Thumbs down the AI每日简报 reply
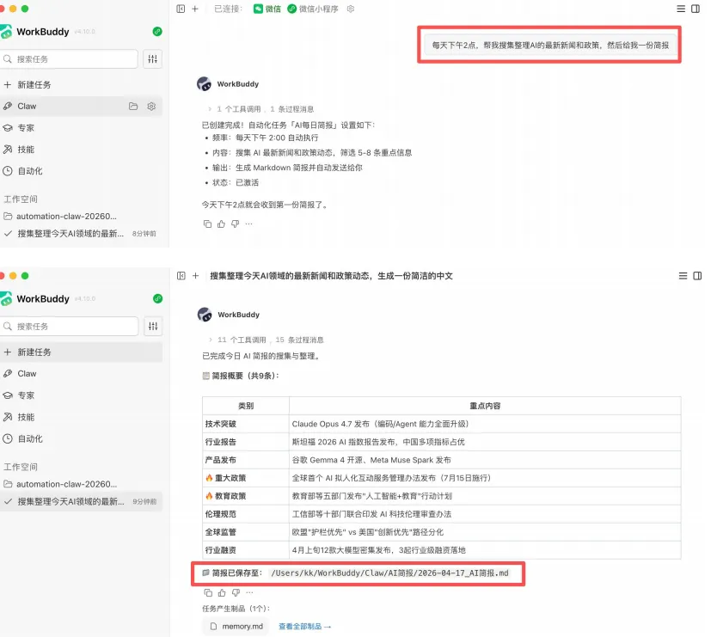 235,224
